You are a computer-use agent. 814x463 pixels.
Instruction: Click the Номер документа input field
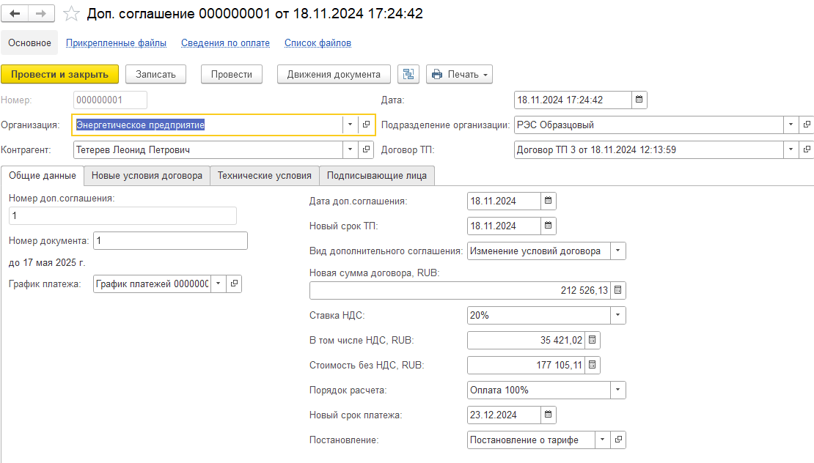click(x=170, y=241)
